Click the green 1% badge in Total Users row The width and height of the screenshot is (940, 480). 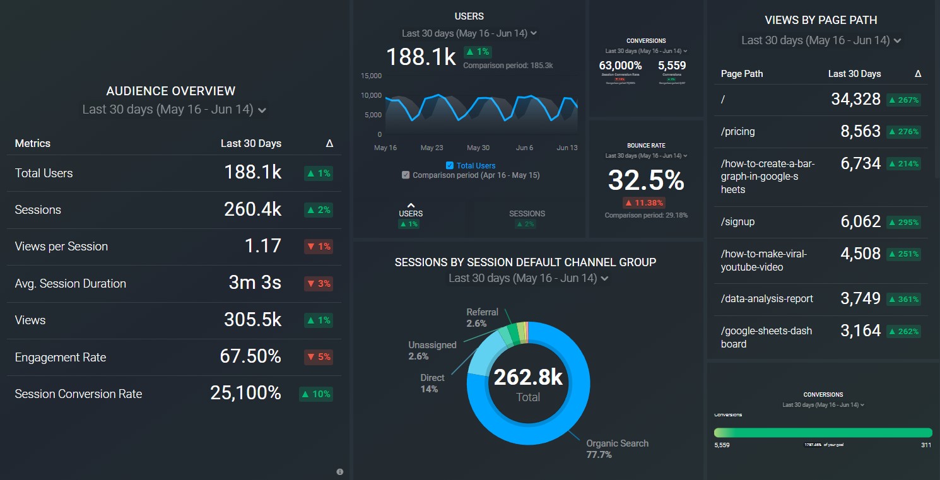point(319,173)
